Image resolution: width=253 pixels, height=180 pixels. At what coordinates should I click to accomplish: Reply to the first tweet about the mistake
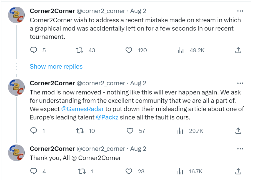pos(34,50)
